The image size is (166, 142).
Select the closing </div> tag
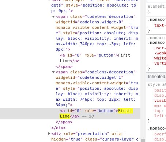coord(59,128)
